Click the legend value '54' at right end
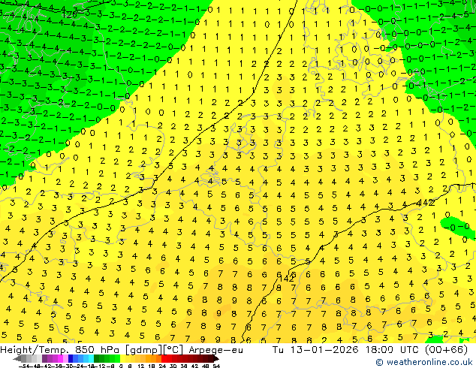Viewport: 476px width, 368px height. click(x=215, y=366)
